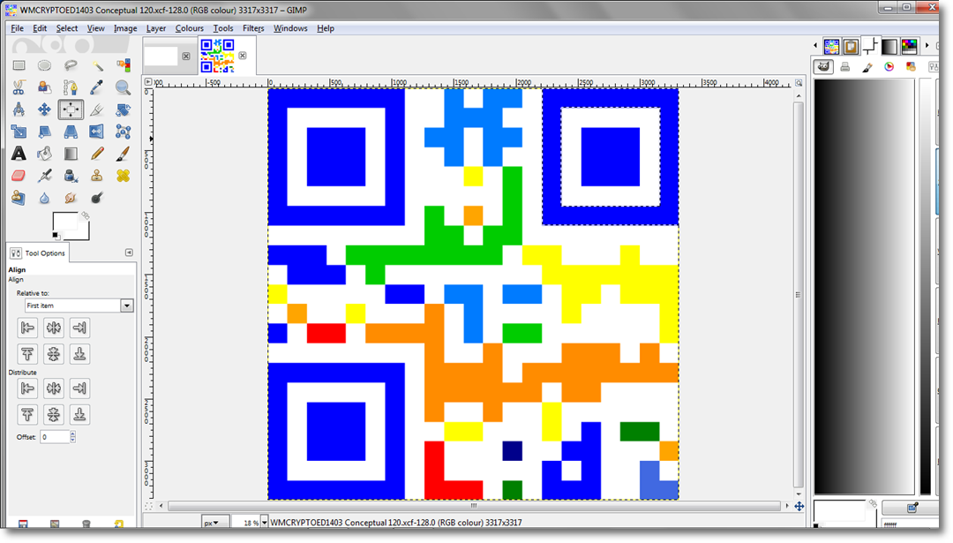Select the Smudge tool
The width and height of the screenshot is (953, 543).
pos(71,198)
